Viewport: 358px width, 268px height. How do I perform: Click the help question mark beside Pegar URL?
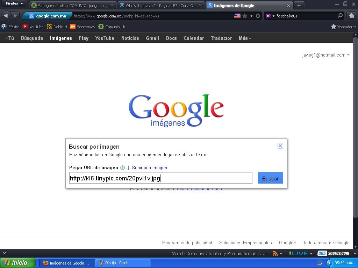(123, 168)
